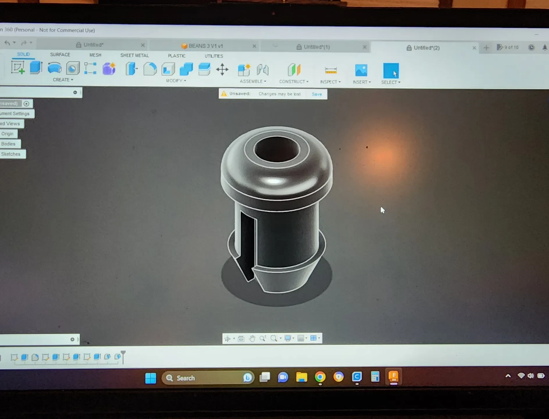Viewport: 549px width, 419px height.
Task: Click the taskbar Search box
Action: [x=208, y=378]
